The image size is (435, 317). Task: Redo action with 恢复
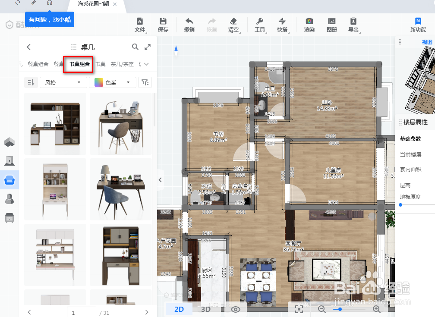click(211, 25)
